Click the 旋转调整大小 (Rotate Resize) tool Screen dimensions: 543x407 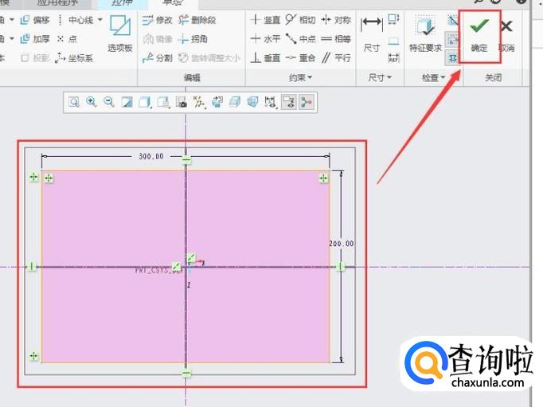[209, 58]
